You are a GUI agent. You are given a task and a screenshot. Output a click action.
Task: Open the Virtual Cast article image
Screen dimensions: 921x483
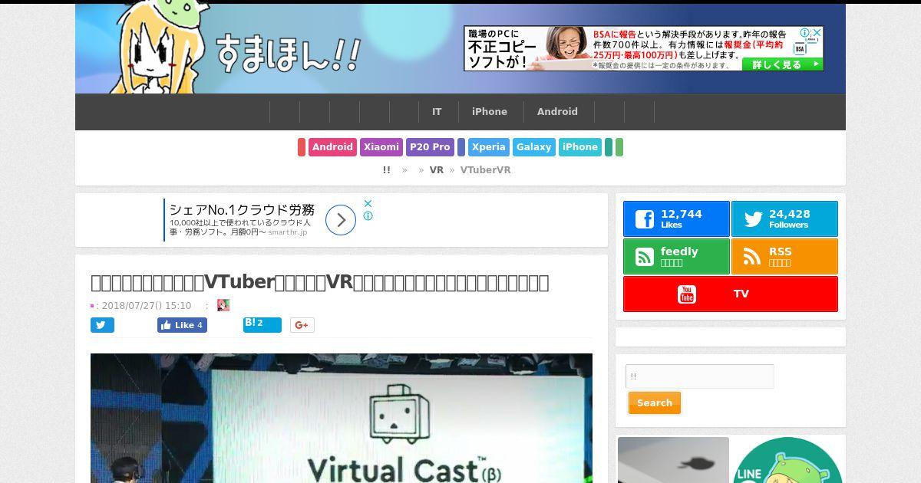coord(342,418)
